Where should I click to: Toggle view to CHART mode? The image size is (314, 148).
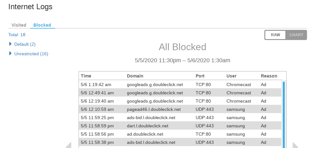click(296, 35)
